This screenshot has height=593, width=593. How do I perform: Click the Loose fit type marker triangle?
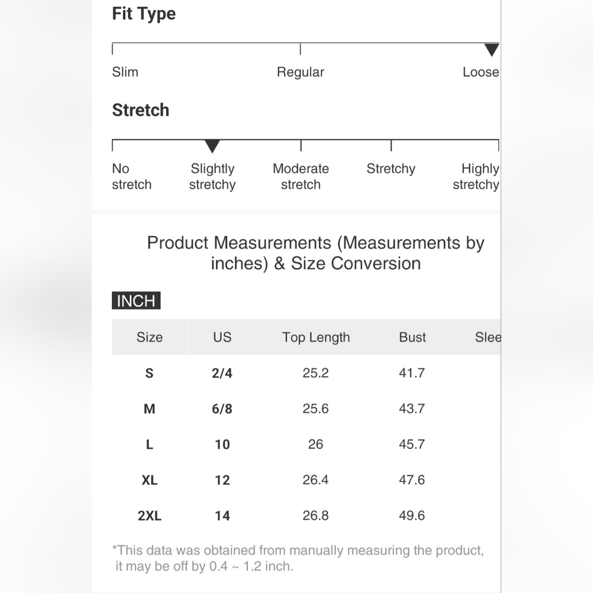tap(492, 50)
